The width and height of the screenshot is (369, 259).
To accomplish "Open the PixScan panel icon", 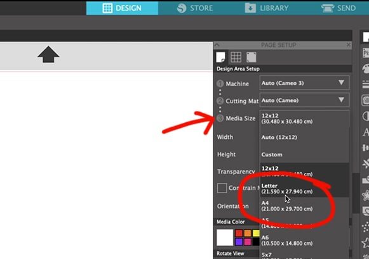I will (365, 53).
